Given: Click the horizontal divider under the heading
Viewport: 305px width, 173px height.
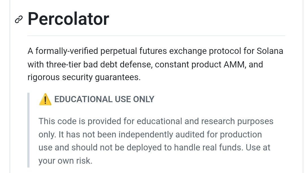Looking at the screenshot, I should (156, 36).
